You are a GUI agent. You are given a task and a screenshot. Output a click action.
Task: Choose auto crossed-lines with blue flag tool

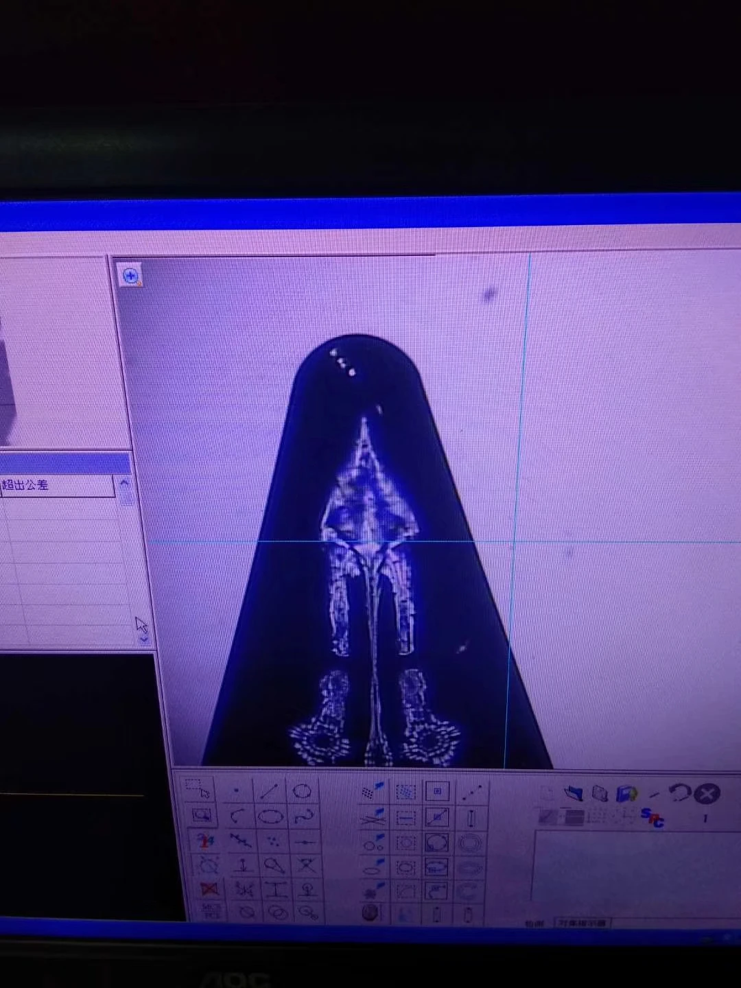tap(373, 816)
